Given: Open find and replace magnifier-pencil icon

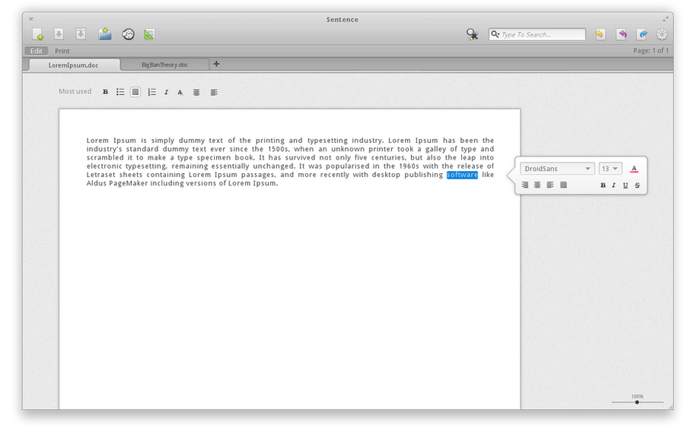Looking at the screenshot, I should pyautogui.click(x=472, y=34).
